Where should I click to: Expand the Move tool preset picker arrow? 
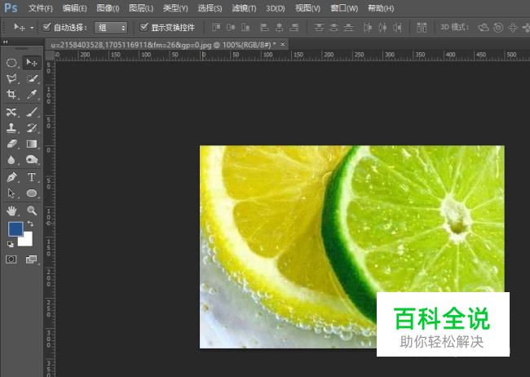pos(32,27)
